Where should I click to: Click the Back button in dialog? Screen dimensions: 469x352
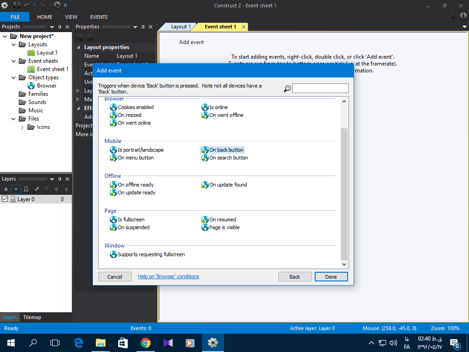coord(294,276)
